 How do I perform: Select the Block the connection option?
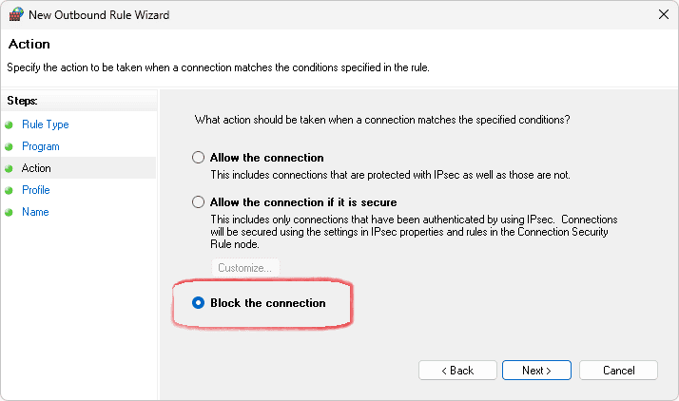(198, 303)
